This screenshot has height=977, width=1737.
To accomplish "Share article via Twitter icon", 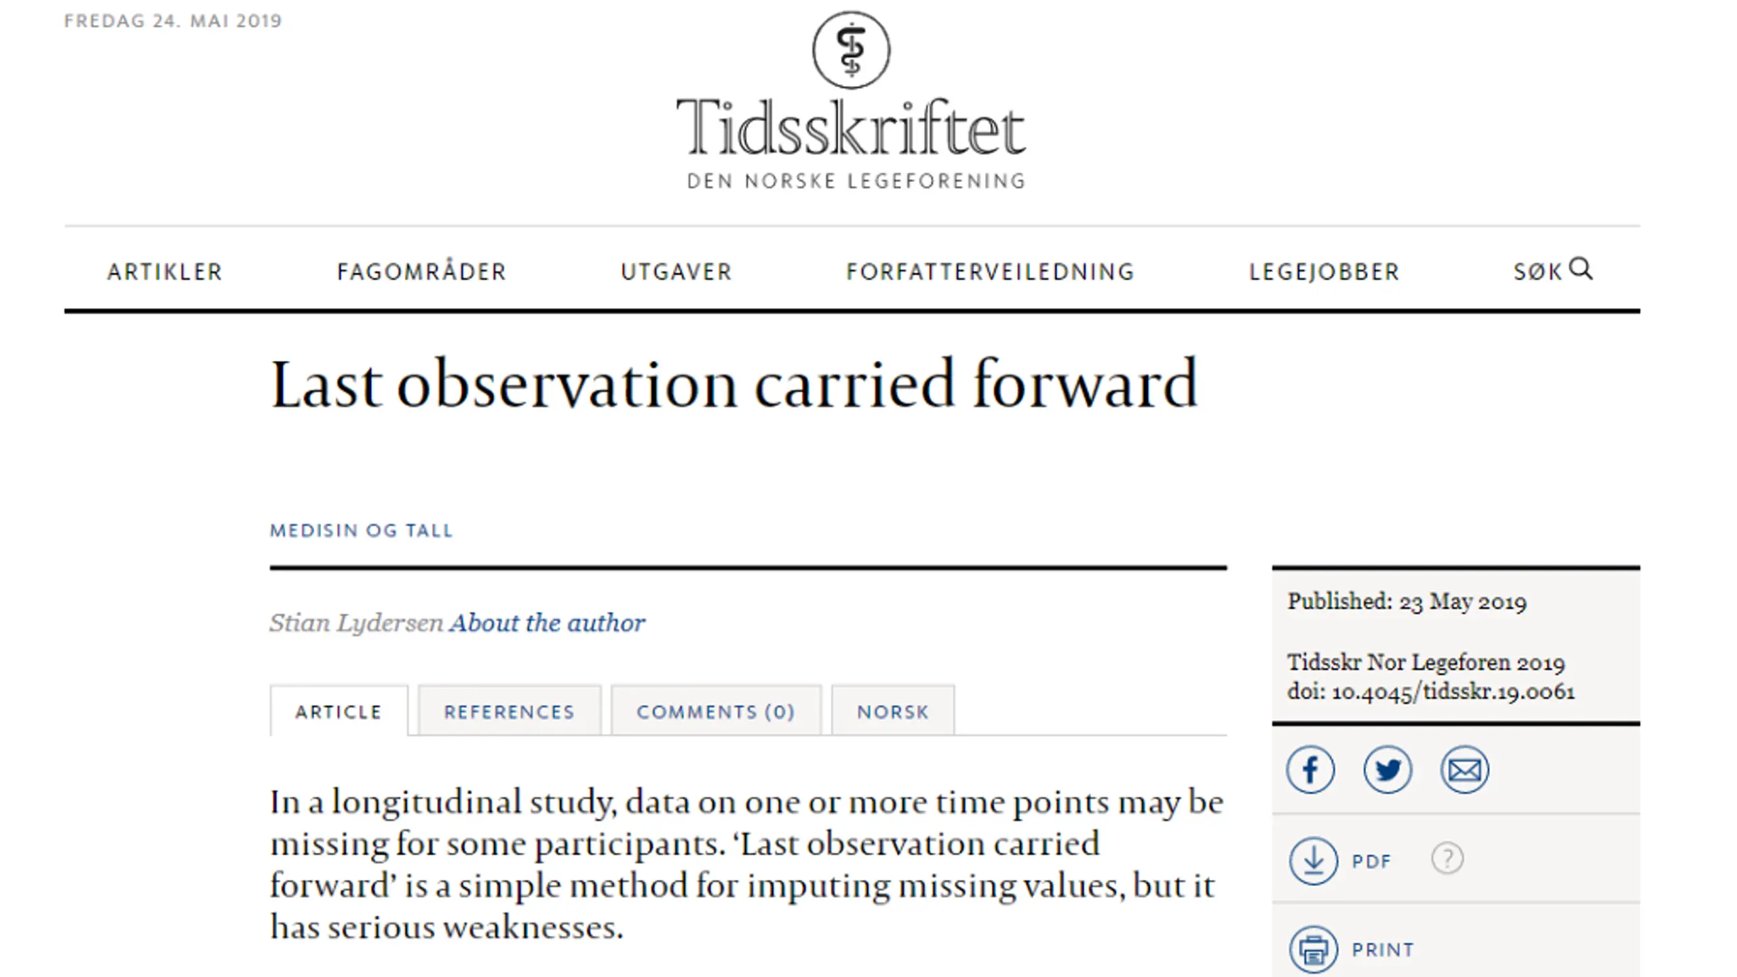I will coord(1388,769).
